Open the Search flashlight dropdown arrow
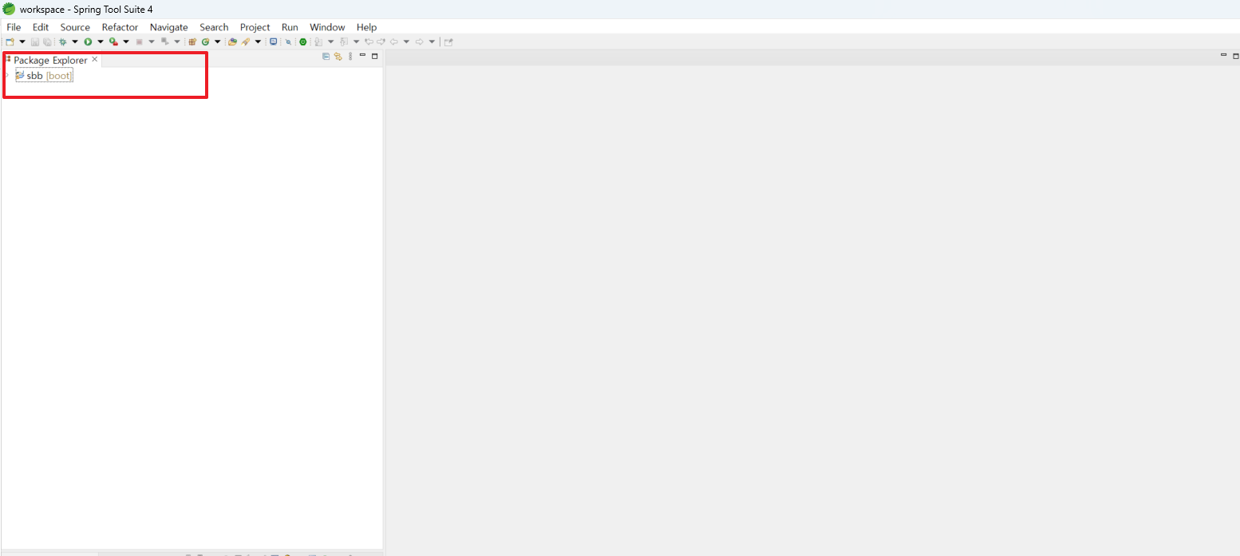The image size is (1240, 556). coord(258,41)
